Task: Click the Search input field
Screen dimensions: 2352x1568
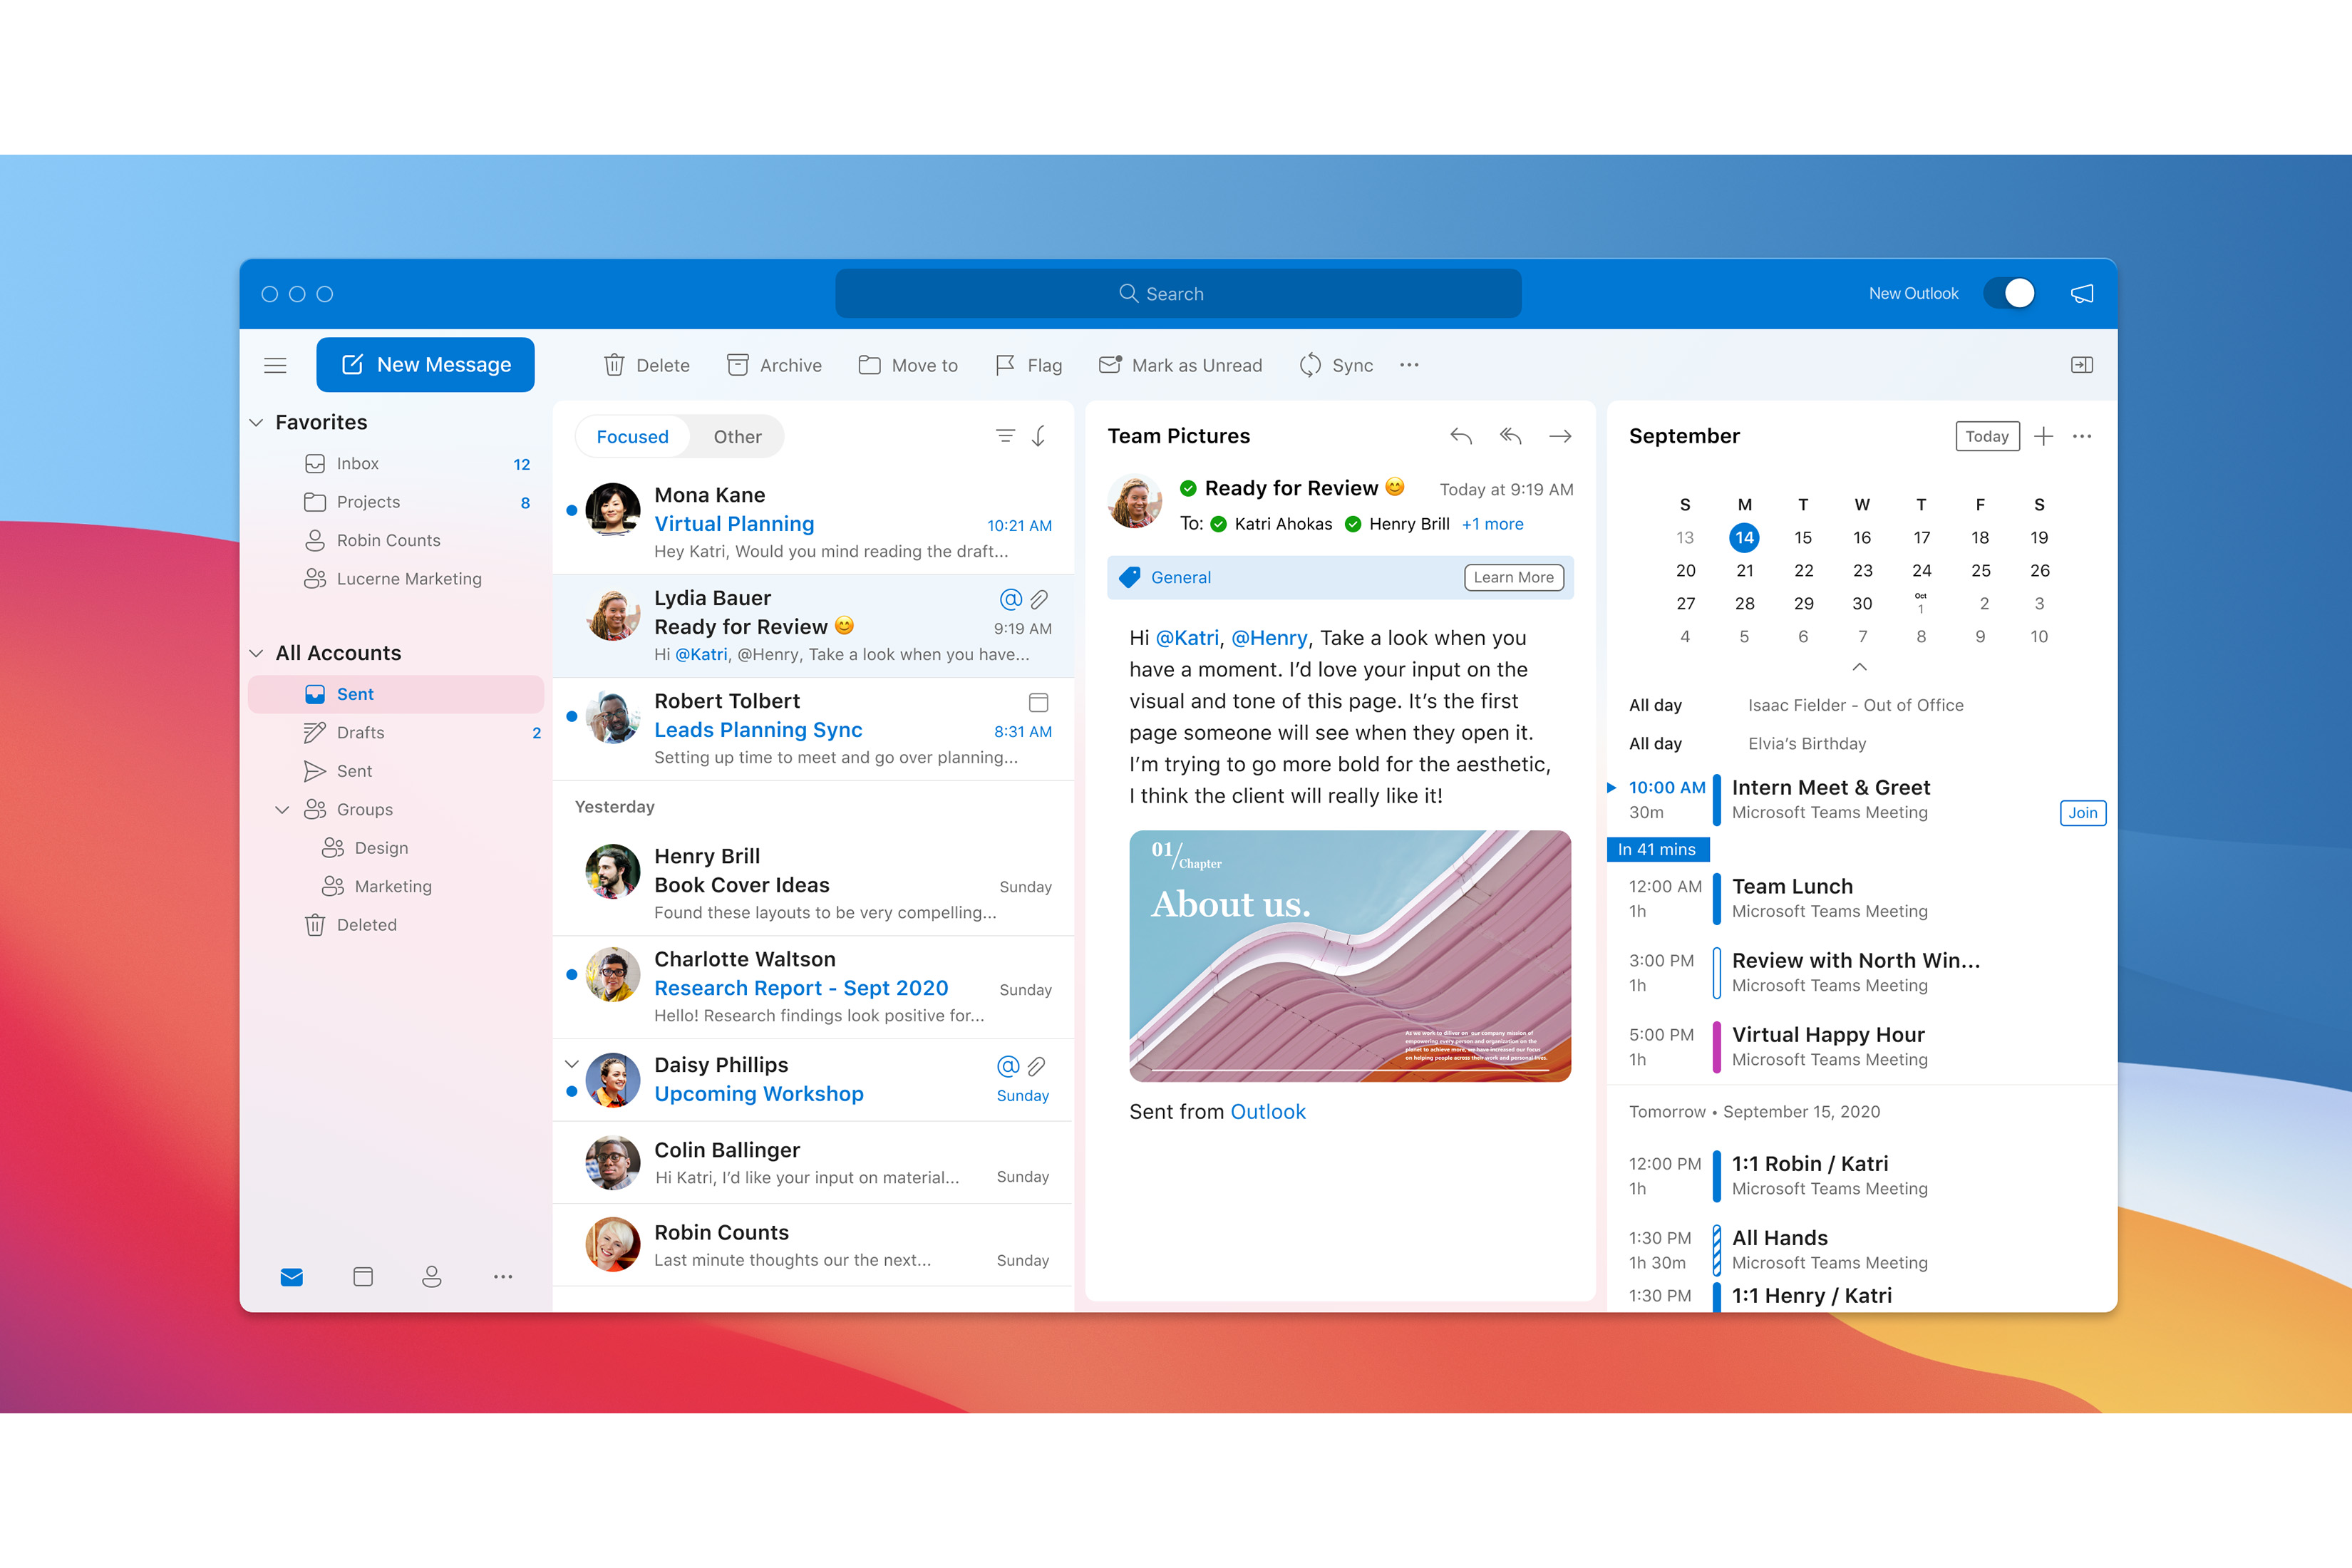Action: [x=1176, y=292]
